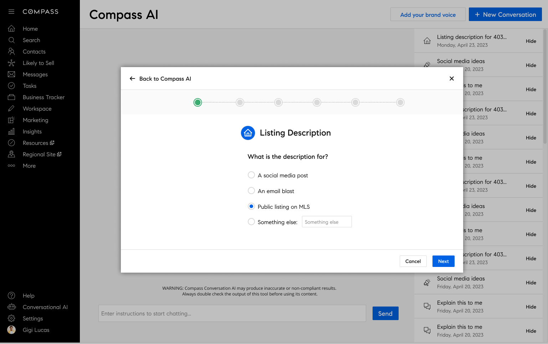Click the Tasks checkmark icon
Image resolution: width=548 pixels, height=344 pixels.
click(11, 86)
